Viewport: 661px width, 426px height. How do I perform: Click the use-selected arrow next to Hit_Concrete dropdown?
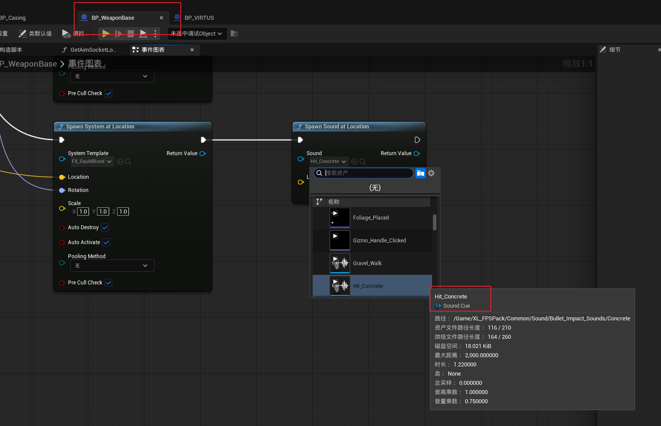[x=354, y=161]
